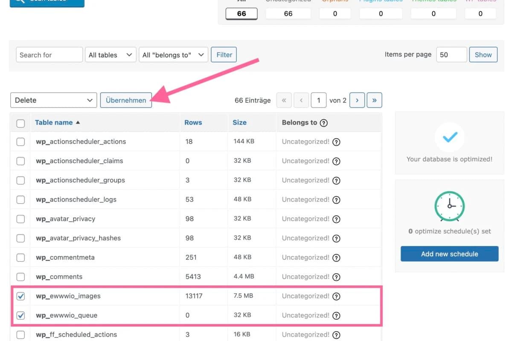Click the previous page arrow

click(301, 100)
